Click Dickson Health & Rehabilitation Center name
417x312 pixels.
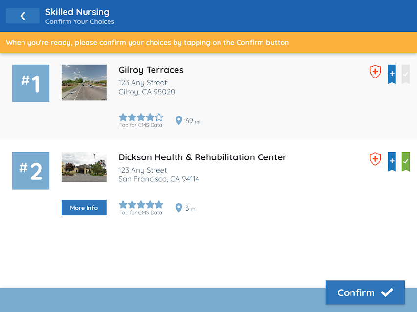click(202, 157)
